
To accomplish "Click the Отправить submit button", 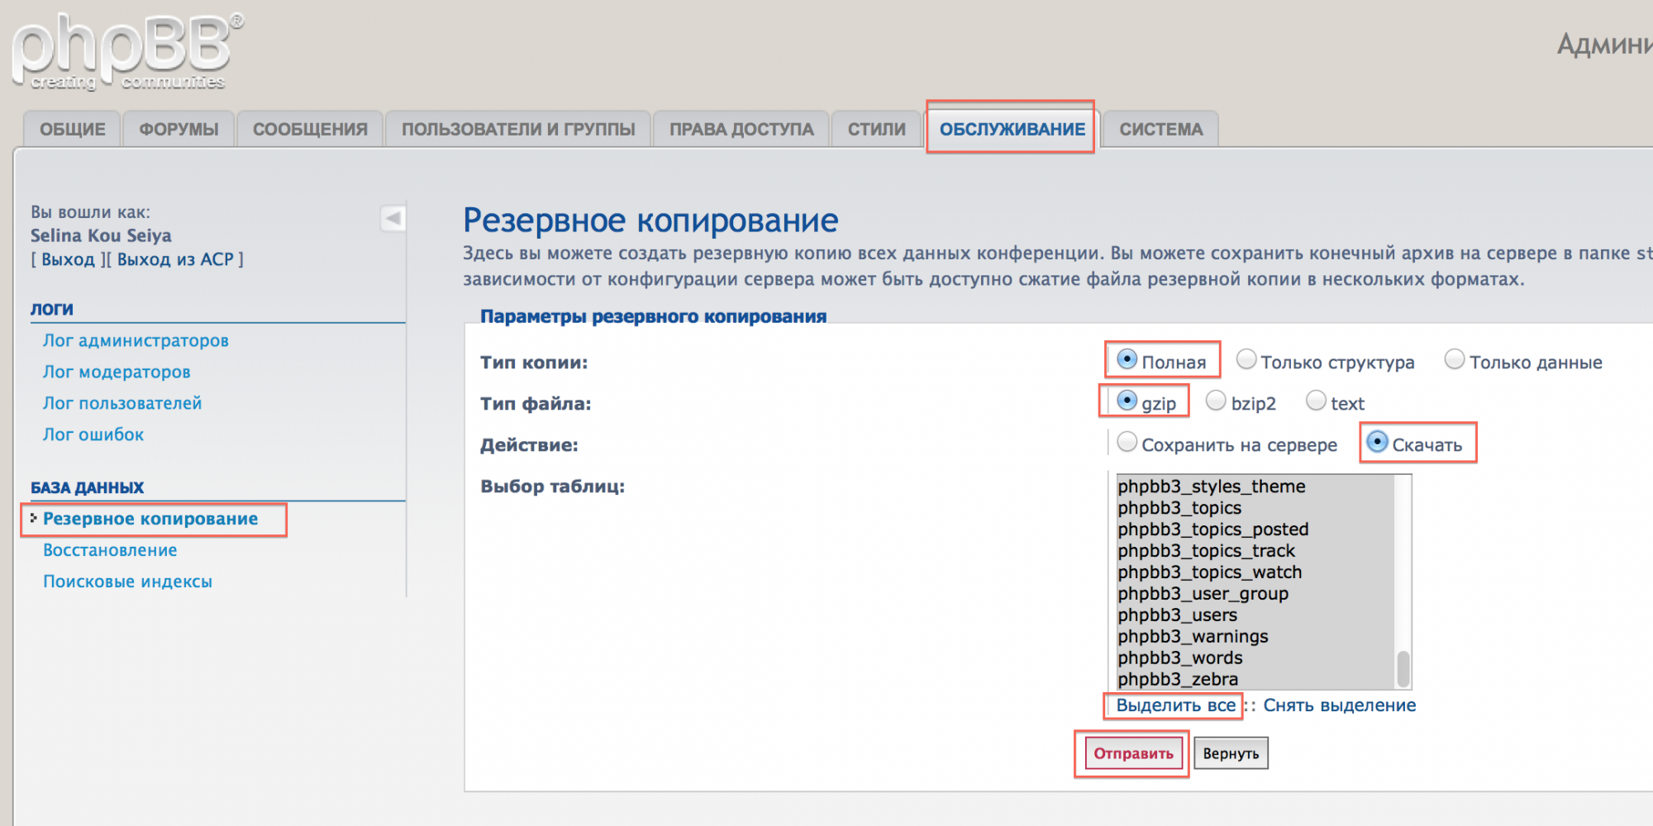I will [x=1133, y=753].
